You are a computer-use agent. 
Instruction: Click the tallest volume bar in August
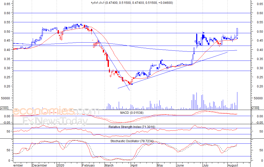237,101
